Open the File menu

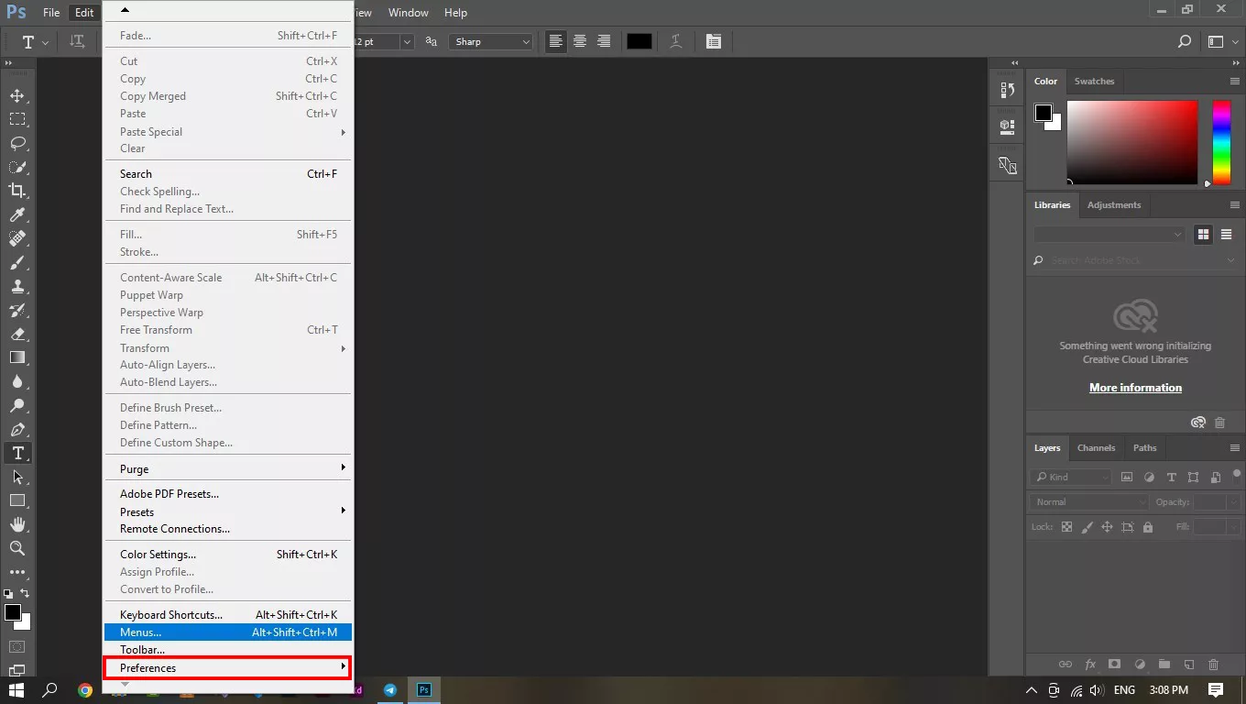coord(51,13)
